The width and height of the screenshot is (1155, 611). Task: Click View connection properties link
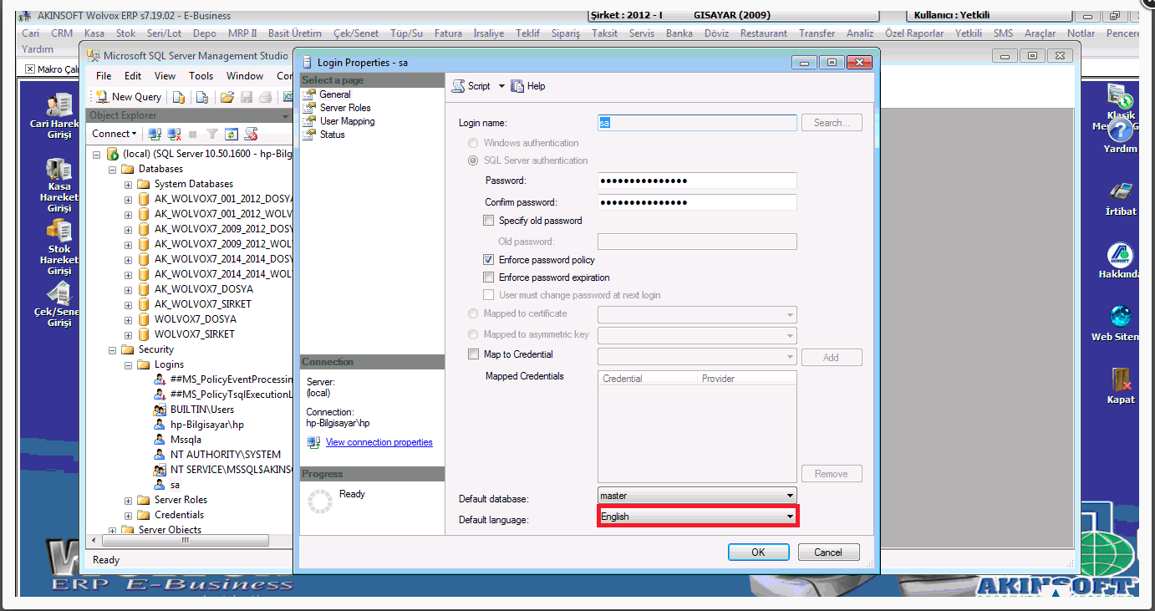379,442
